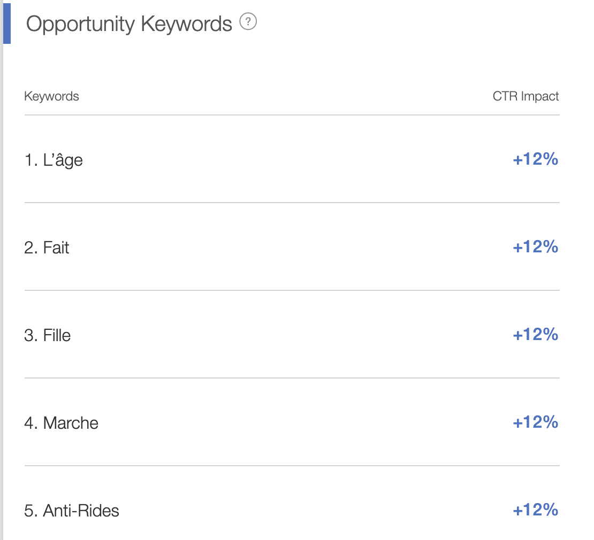Viewport: 594px width, 540px height.
Task: Open the Fille keyword entry
Action: coord(57,335)
